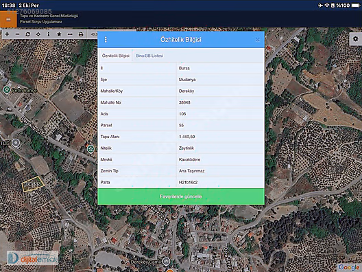
Task: Close the Öznitelik Bilgisi dialog
Action: 257,40
